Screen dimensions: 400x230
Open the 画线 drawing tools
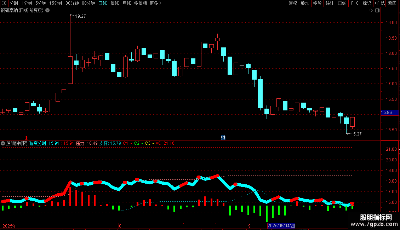(342, 3)
